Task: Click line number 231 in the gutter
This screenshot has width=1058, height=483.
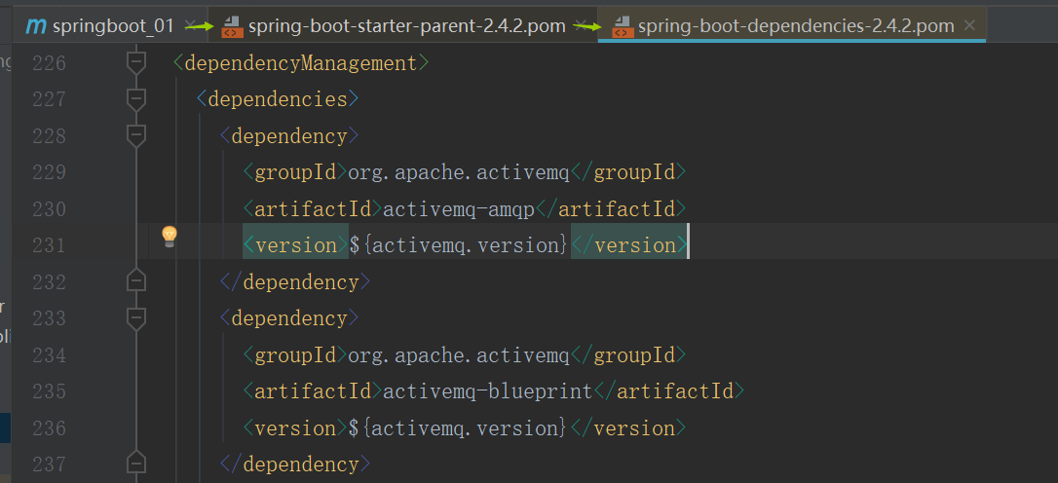Action: [50, 245]
